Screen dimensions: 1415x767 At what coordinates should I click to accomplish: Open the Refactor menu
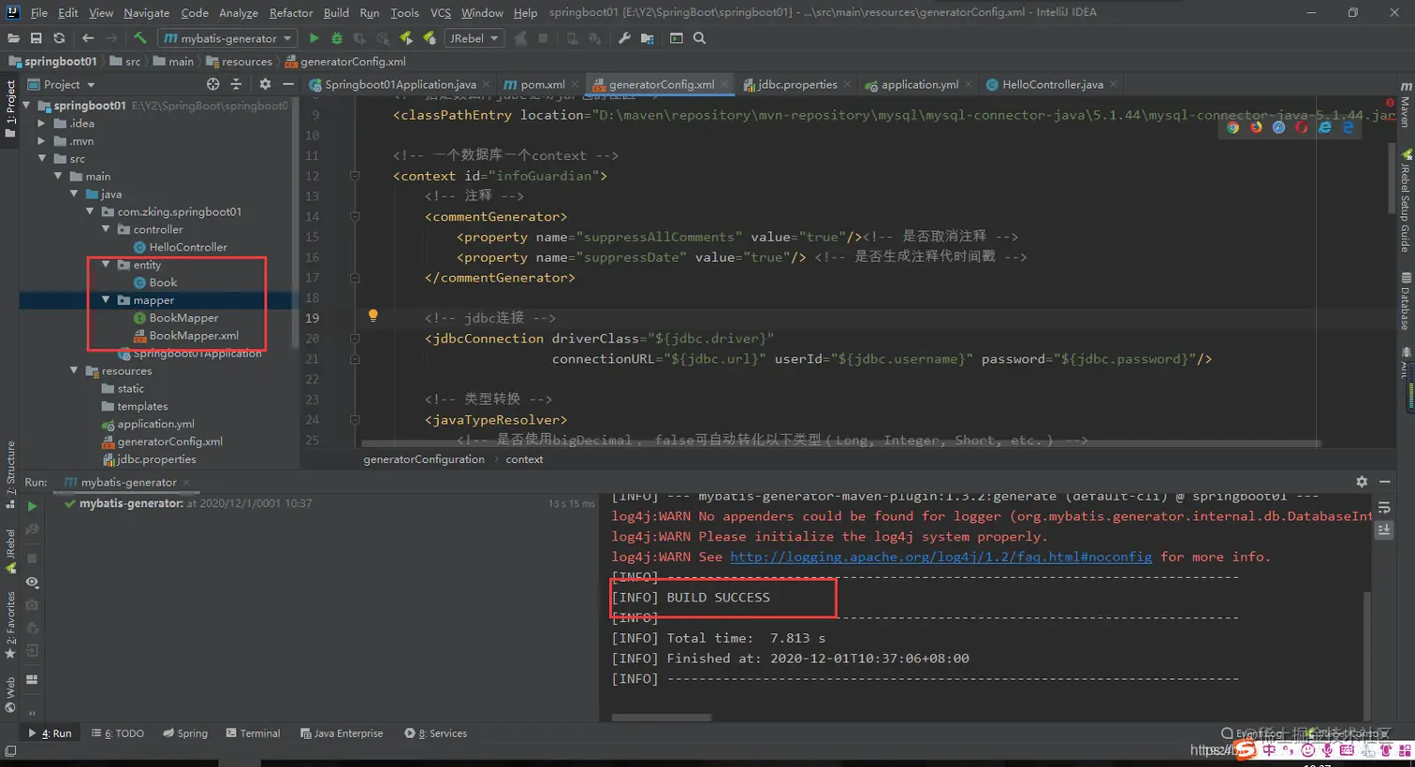[291, 13]
